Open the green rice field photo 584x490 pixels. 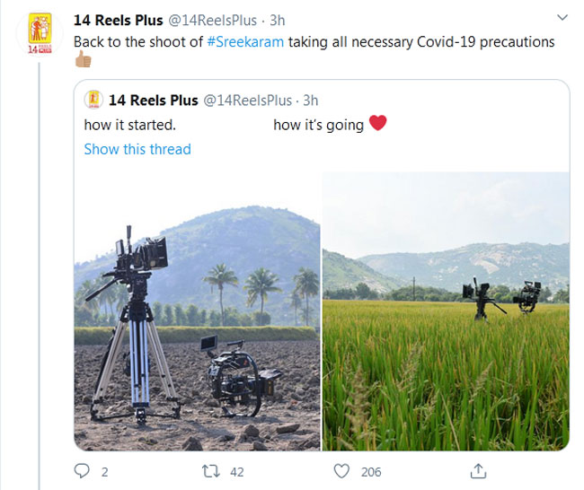point(446,310)
